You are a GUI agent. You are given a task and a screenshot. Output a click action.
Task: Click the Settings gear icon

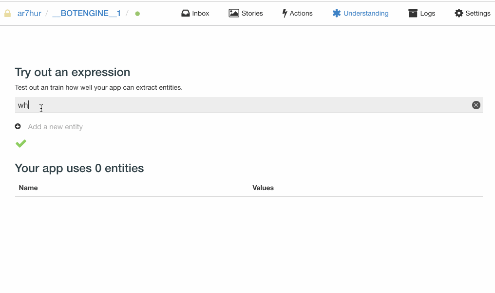click(459, 13)
